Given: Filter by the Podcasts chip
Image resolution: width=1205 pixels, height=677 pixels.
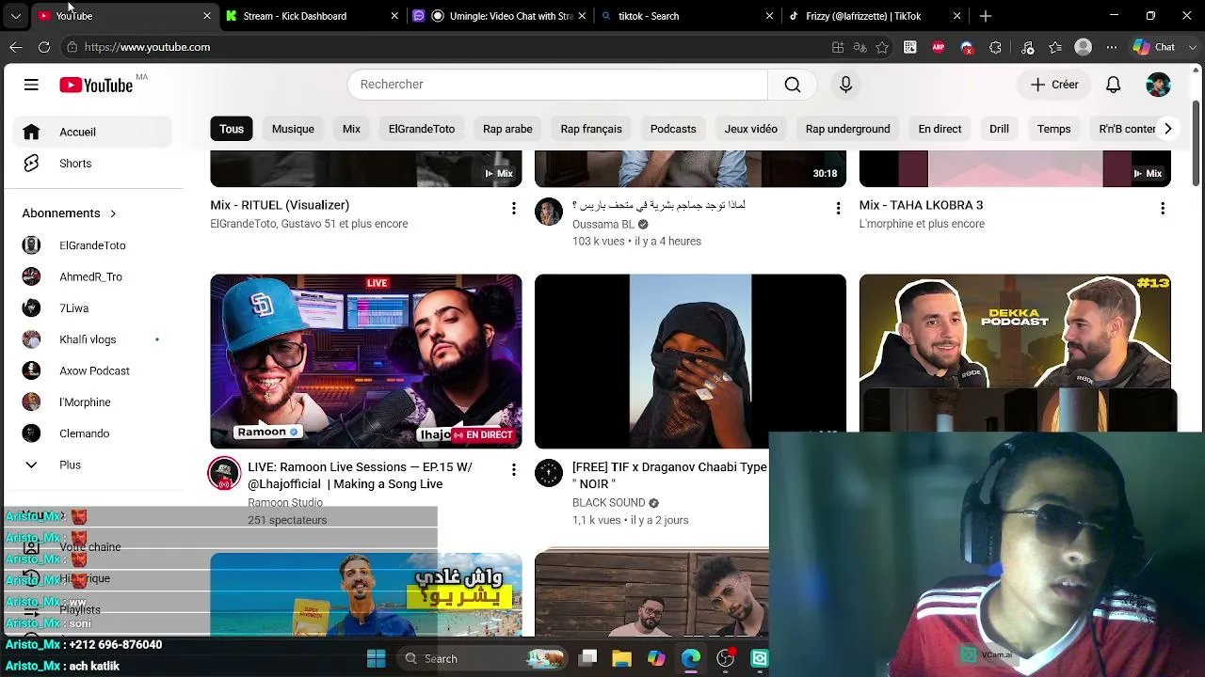Looking at the screenshot, I should pyautogui.click(x=673, y=129).
